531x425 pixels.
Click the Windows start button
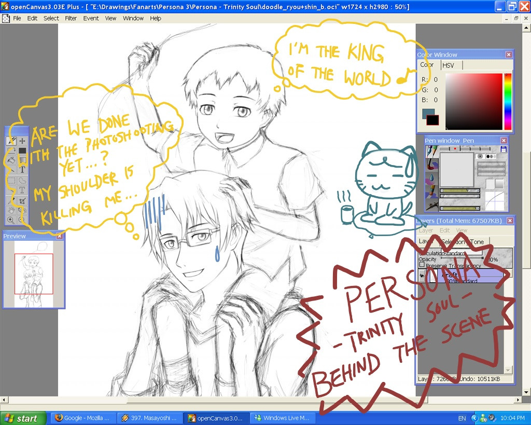[x=23, y=418]
